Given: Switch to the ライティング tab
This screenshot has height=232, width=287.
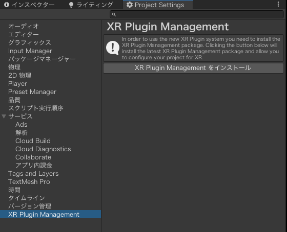Looking at the screenshot, I should pyautogui.click(x=91, y=5).
